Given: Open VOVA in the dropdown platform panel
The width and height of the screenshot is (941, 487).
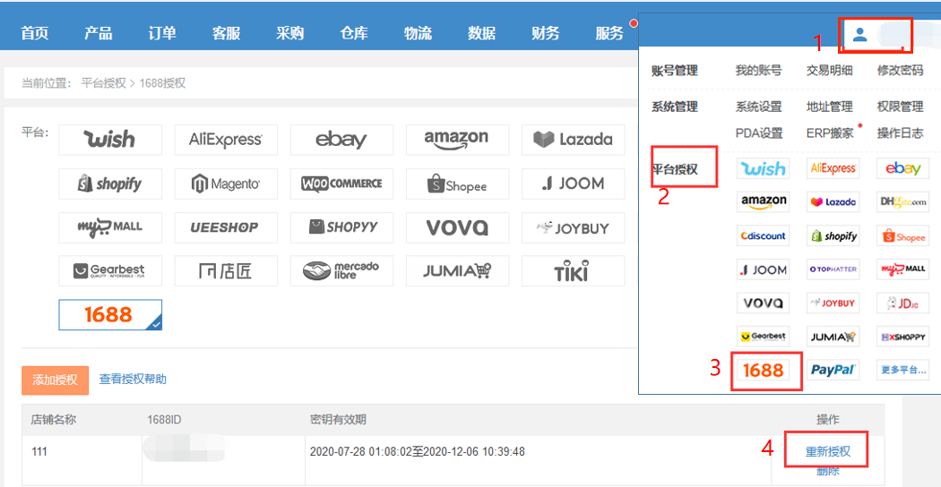Looking at the screenshot, I should tap(763, 303).
